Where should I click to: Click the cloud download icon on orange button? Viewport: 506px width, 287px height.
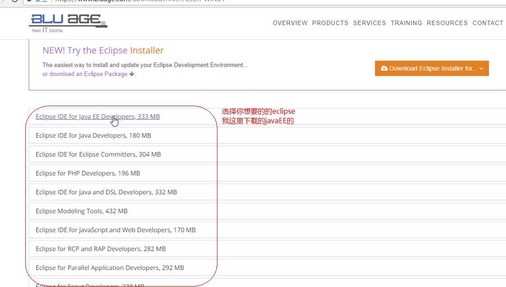tap(384, 68)
